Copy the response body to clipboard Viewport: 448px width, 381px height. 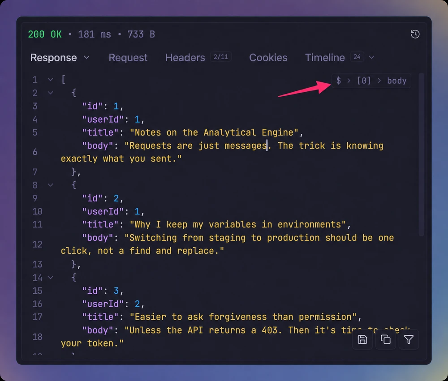coord(385,339)
